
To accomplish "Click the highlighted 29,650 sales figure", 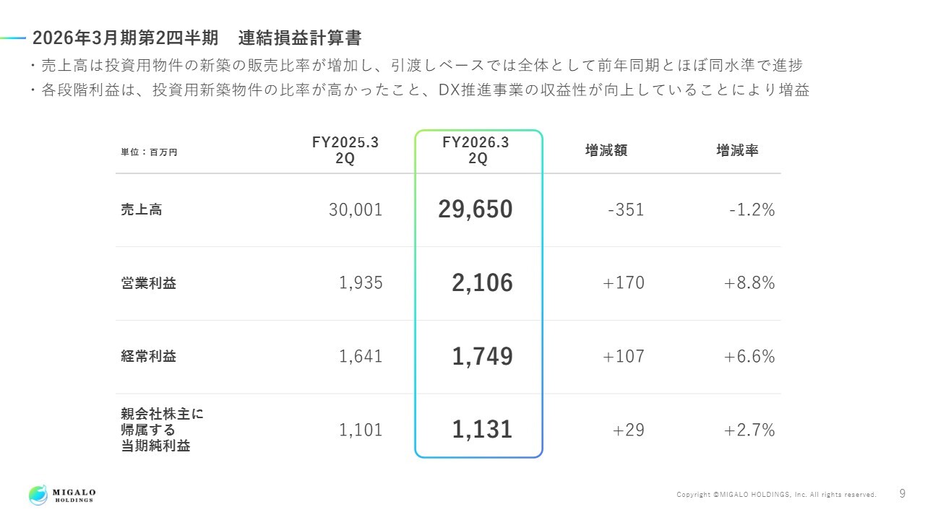I will click(x=475, y=209).
